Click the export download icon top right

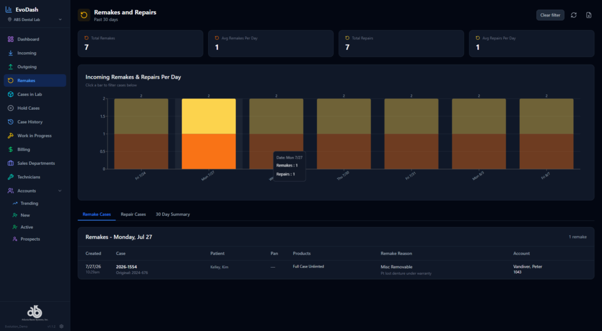(x=588, y=15)
